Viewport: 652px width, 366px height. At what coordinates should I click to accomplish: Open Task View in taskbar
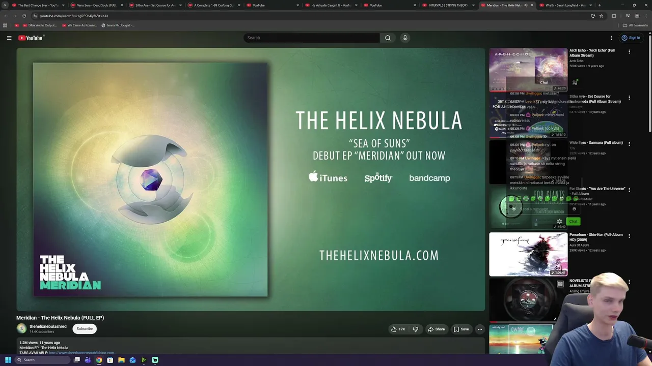[77, 360]
